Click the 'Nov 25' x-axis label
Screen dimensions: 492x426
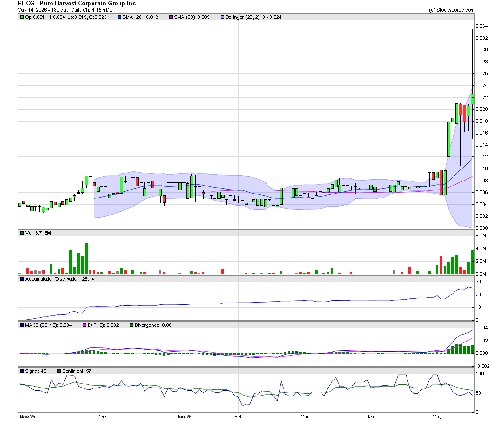pos(28,417)
